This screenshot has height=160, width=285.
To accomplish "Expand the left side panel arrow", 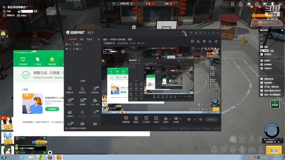I will coord(7,36).
